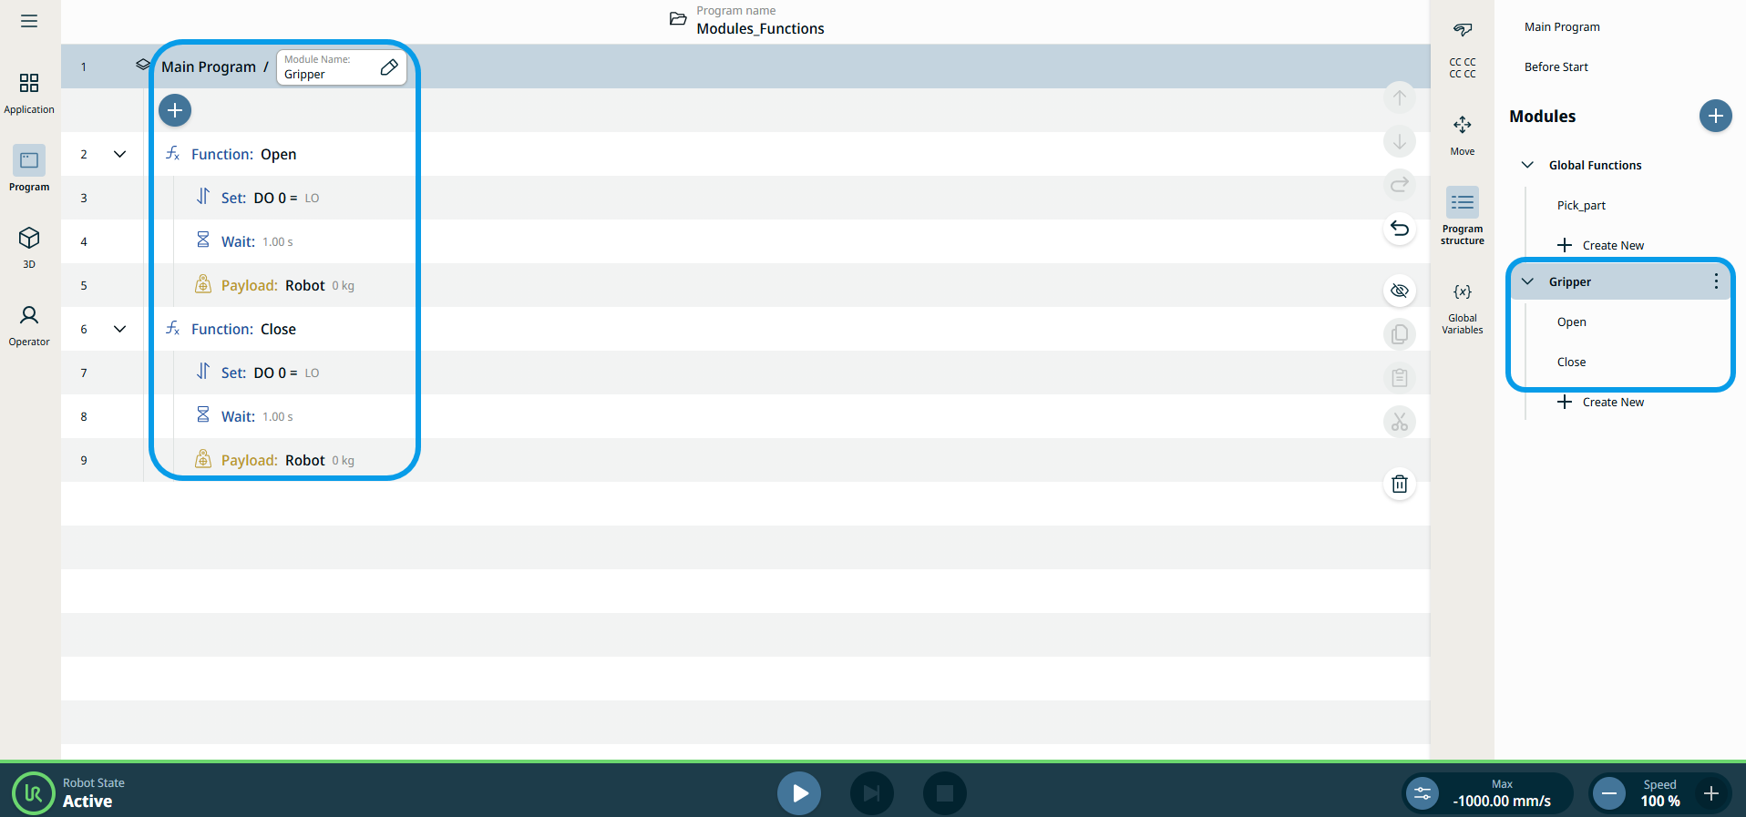Screen dimensions: 1746x817
Task: Click the trash delete icon
Action: click(x=1400, y=484)
